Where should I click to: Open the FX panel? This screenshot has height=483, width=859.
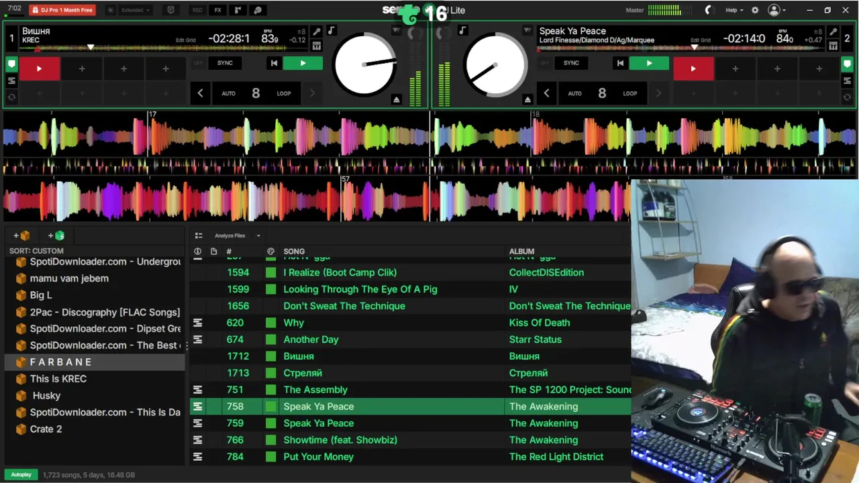(x=217, y=10)
